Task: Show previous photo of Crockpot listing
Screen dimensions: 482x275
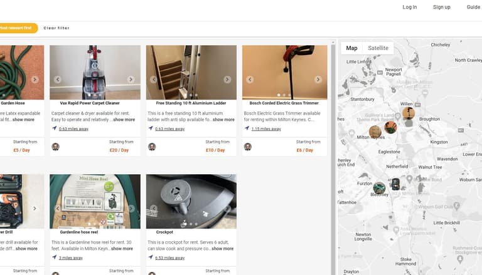Action: click(154, 209)
